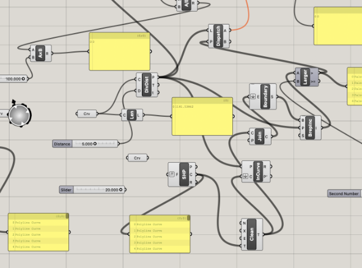Viewport: 362px width, 268px height.
Task: Click the InCurve output P' grip
Action: click(x=271, y=177)
